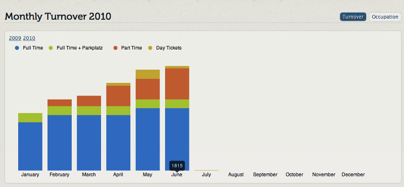
Task: Select May's yellow Day Tickets segment
Action: [147, 74]
